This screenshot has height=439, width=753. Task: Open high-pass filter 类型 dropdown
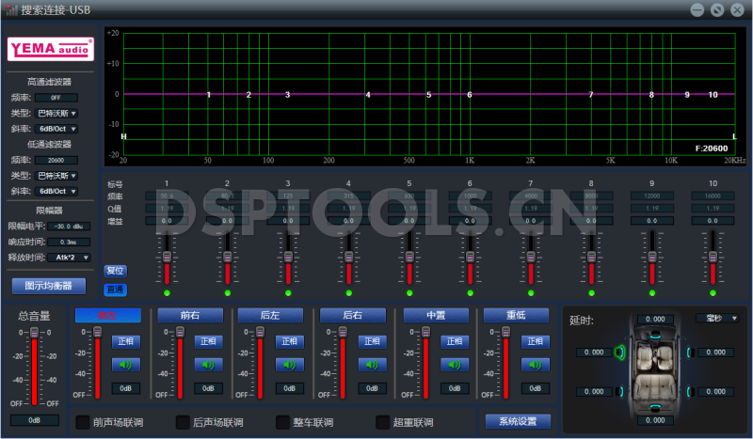(56, 114)
